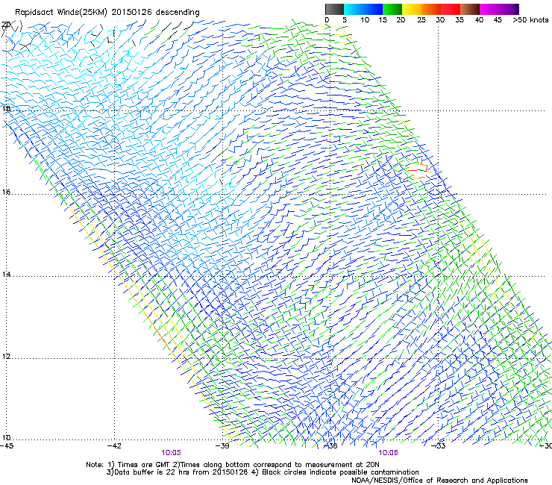Click the '25' label under the color legend

pos(421,20)
